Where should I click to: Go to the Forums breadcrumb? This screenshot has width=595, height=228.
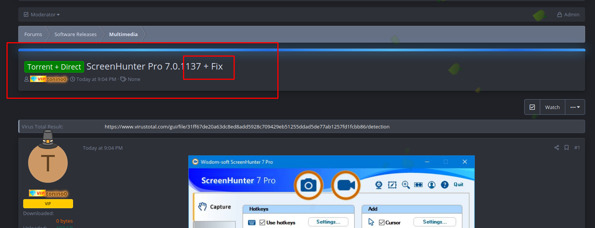(33, 34)
